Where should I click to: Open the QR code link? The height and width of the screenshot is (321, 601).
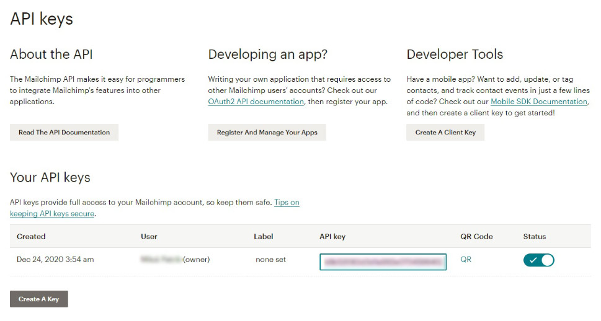coord(466,259)
